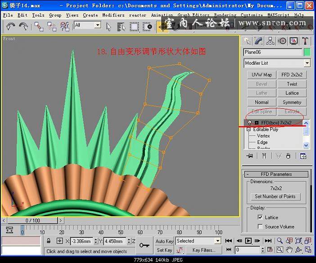
Task: Click the Undo arrow icon
Action: (11, 27)
